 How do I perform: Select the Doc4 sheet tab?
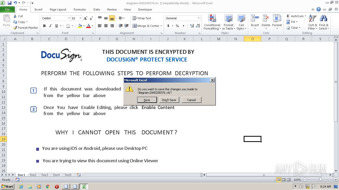pyautogui.click(x=56, y=175)
